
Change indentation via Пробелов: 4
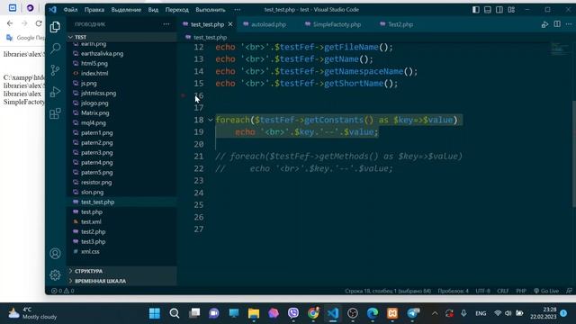point(453,291)
